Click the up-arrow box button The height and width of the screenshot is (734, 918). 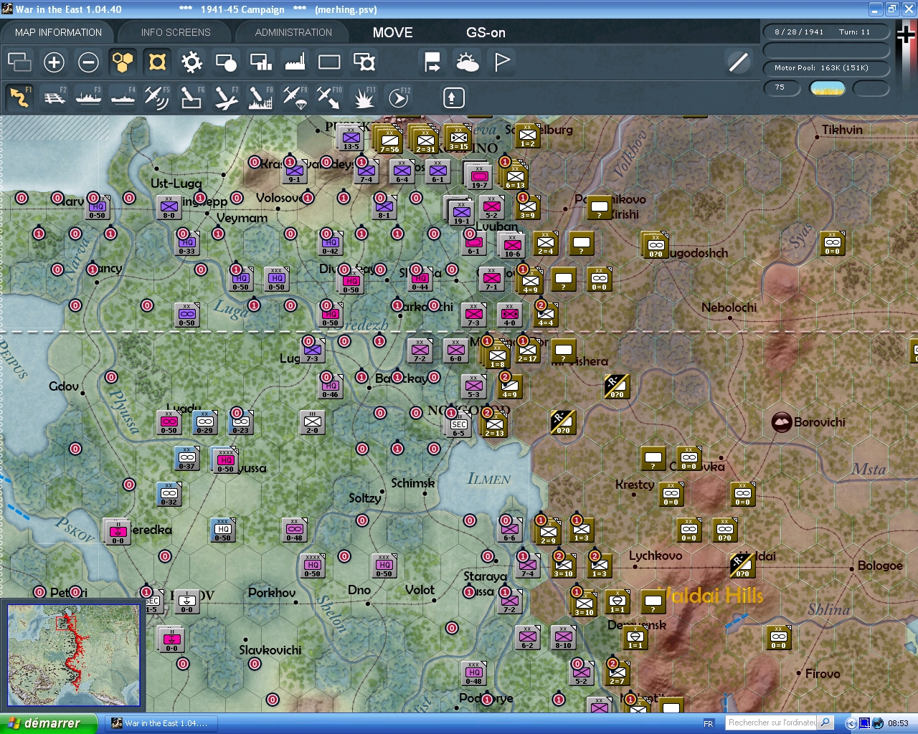[453, 97]
